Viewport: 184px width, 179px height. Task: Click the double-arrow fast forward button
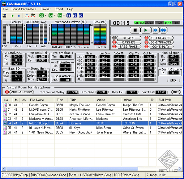pyautogui.click(x=155, y=30)
